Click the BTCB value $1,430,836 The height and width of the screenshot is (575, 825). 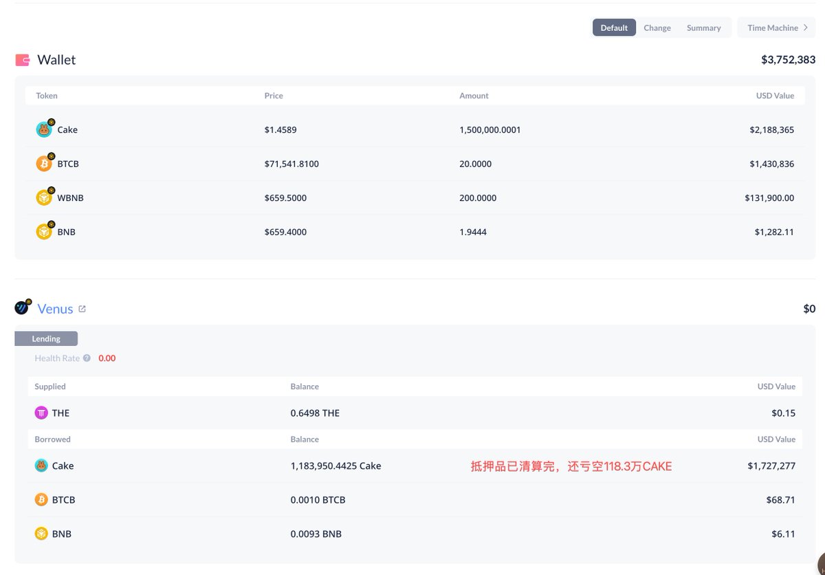point(772,164)
